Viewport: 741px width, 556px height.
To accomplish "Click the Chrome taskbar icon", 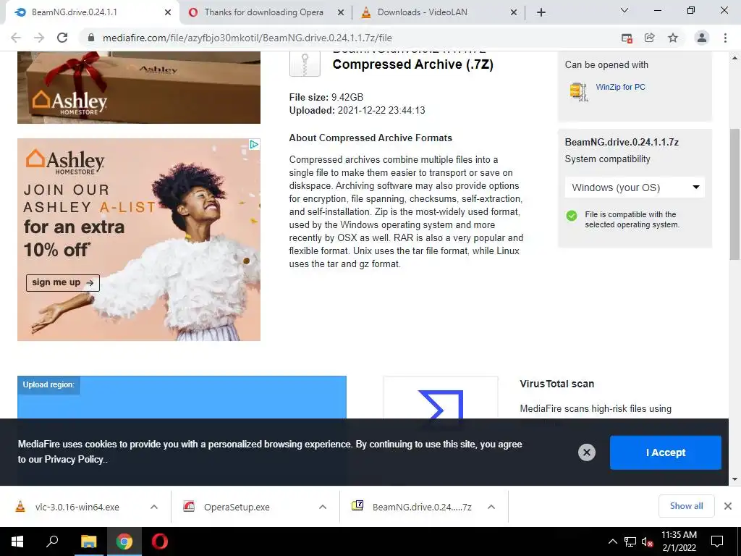I will click(124, 542).
